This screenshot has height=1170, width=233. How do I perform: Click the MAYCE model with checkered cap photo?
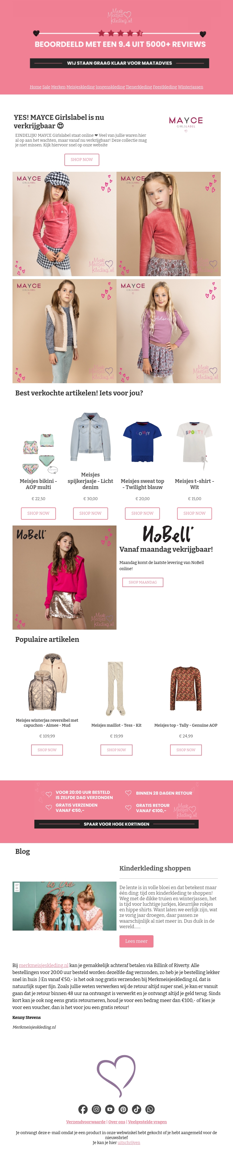pyautogui.click(x=64, y=224)
